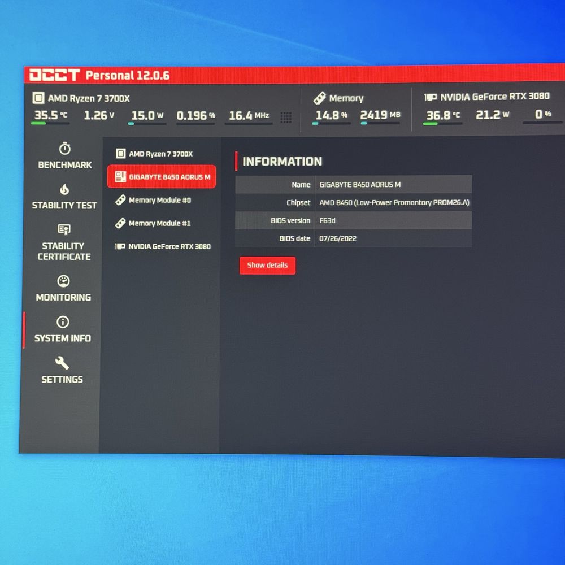Click CPU temperature bar under 35.5 °C
This screenshot has width=565, height=565.
50,123
